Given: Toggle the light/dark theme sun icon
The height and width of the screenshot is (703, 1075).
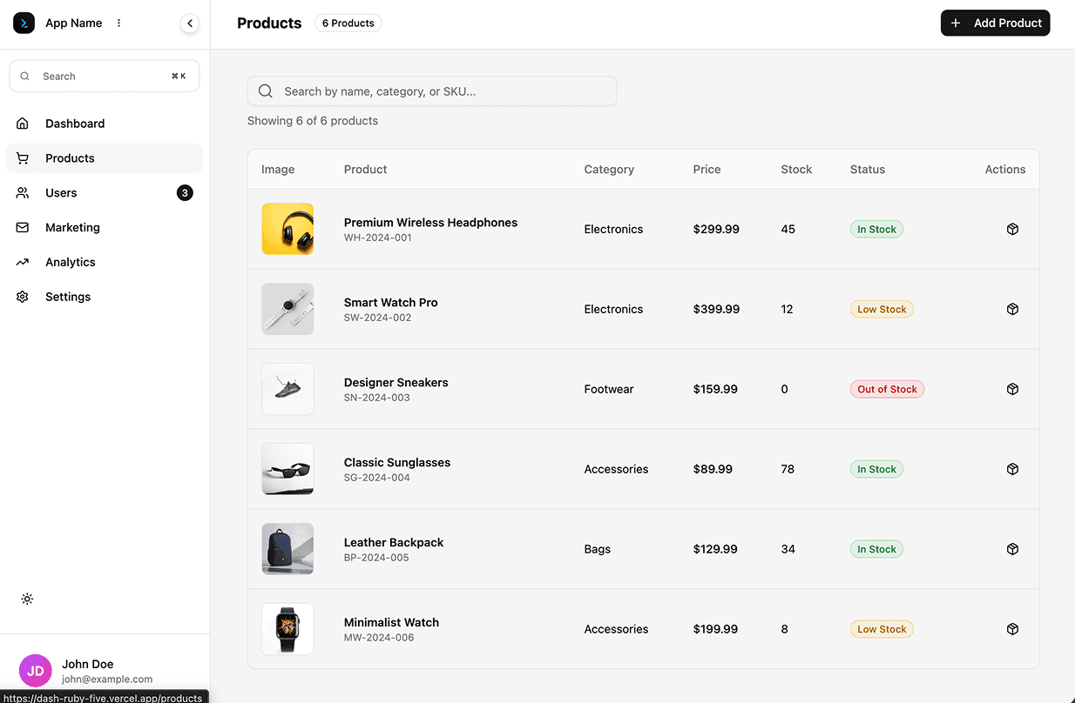Looking at the screenshot, I should pos(28,599).
